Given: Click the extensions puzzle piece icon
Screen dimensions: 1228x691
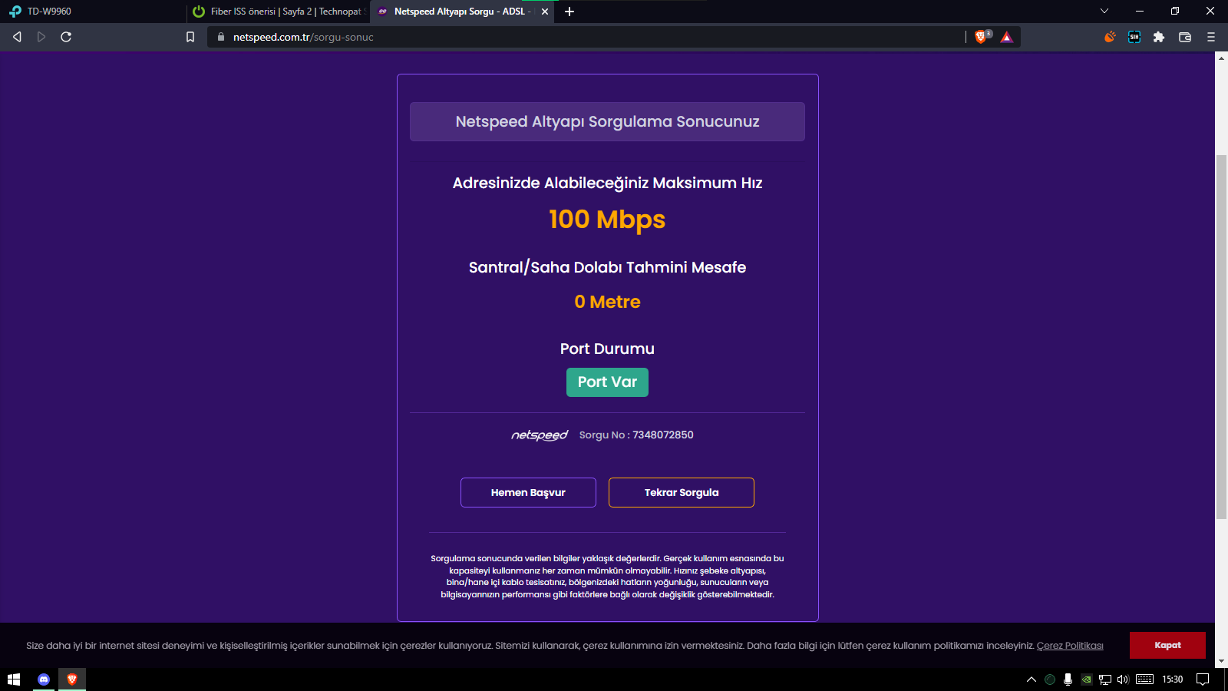Looking at the screenshot, I should [x=1158, y=36].
